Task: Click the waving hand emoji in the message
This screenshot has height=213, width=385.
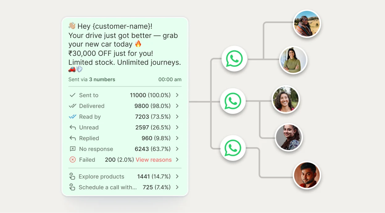Action: pyautogui.click(x=72, y=26)
